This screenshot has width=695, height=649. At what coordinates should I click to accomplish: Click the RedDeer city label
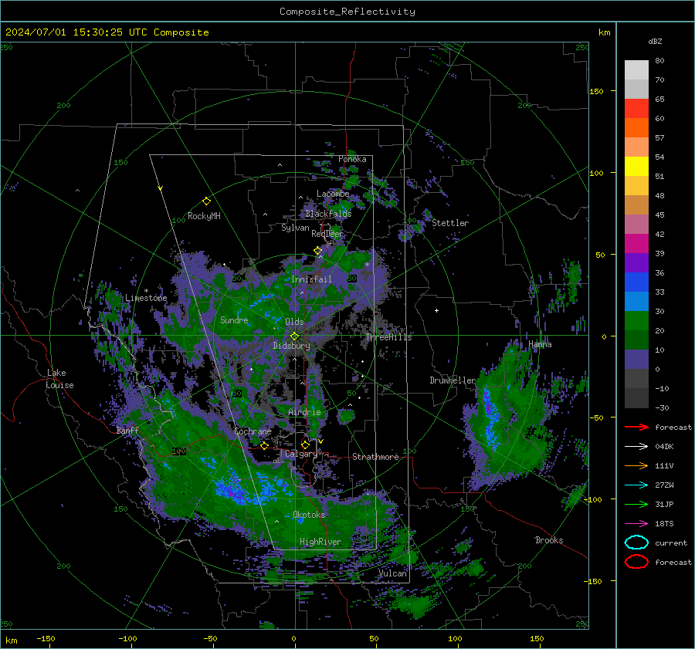tap(327, 234)
